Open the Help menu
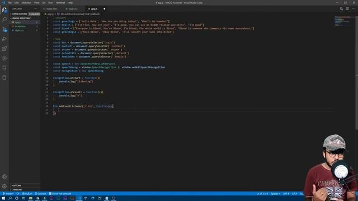The image size is (358, 201). click(70, 3)
